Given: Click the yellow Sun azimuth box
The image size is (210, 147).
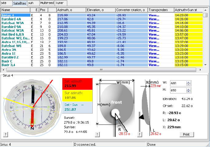Looking at the screenshot, I should pos(77,96).
